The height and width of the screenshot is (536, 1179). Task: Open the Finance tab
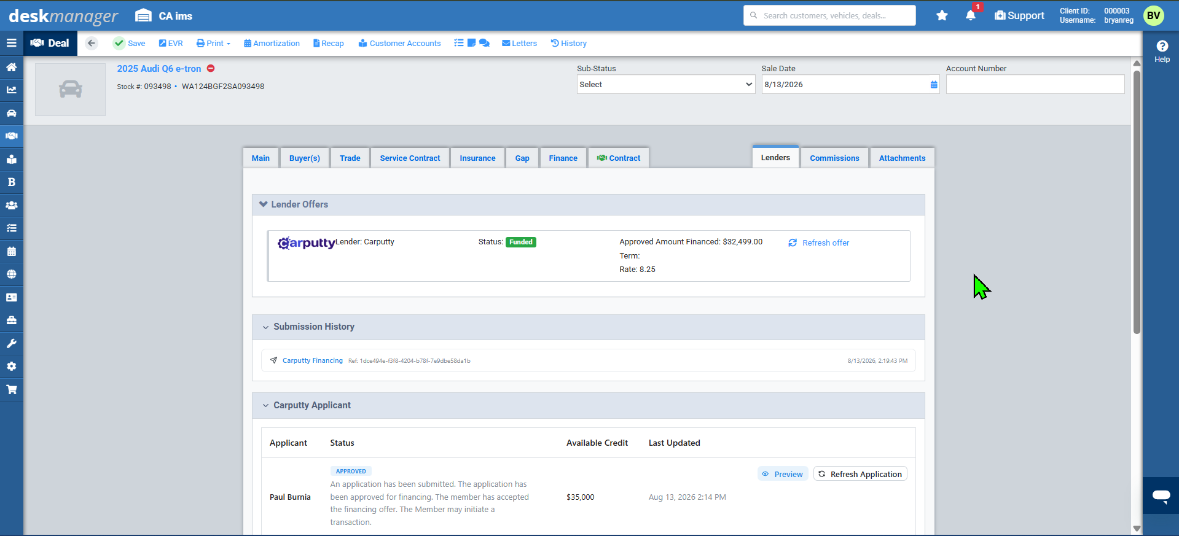click(563, 158)
